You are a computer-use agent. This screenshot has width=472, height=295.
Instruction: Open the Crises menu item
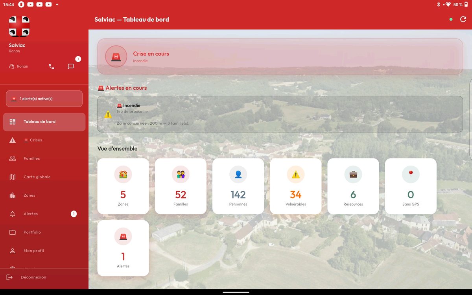pyautogui.click(x=44, y=140)
